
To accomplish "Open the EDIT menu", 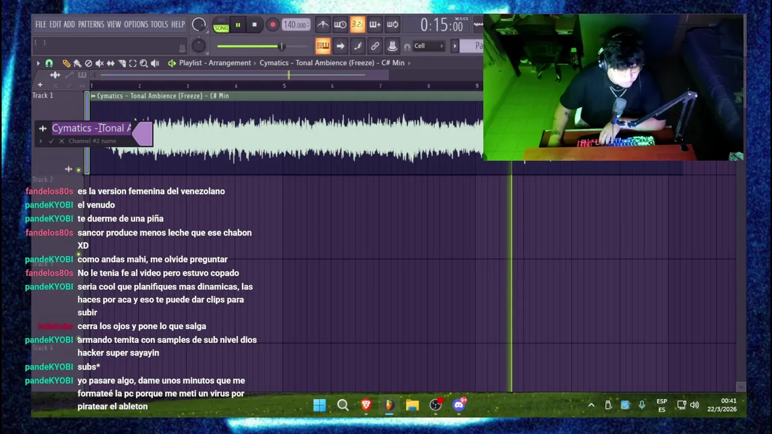I will tap(55, 25).
